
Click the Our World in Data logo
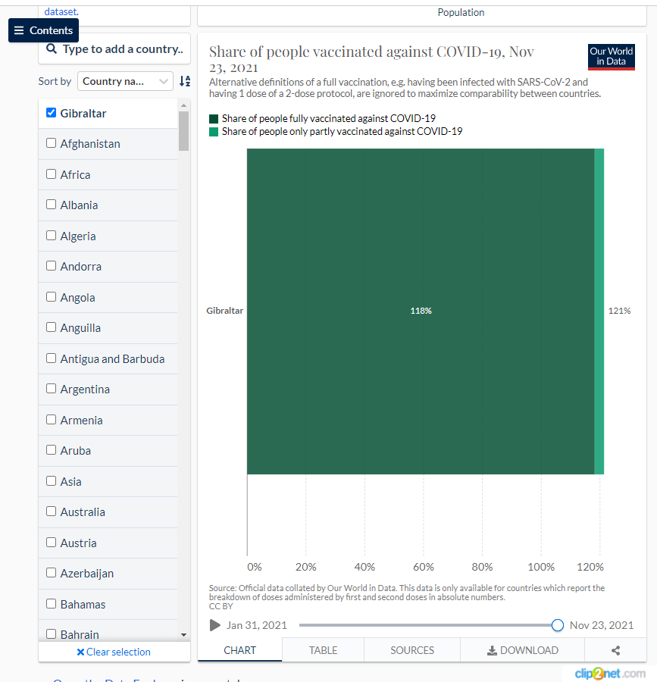click(612, 57)
